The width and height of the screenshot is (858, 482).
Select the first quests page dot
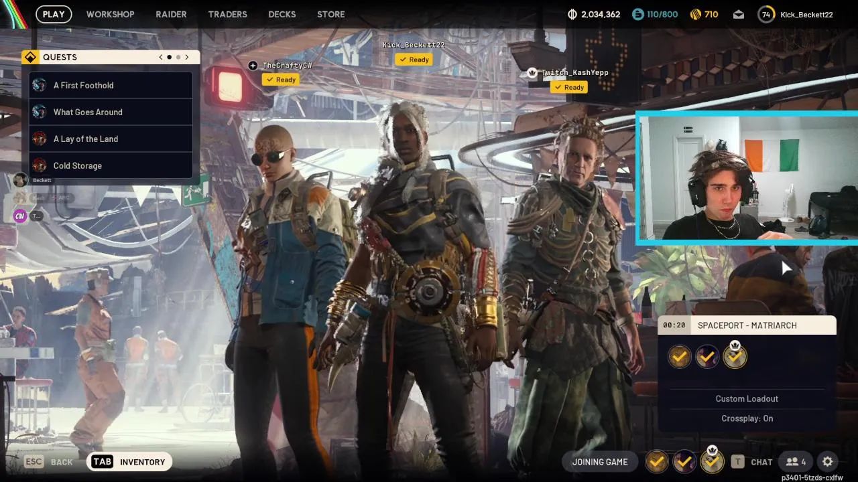[x=169, y=57]
